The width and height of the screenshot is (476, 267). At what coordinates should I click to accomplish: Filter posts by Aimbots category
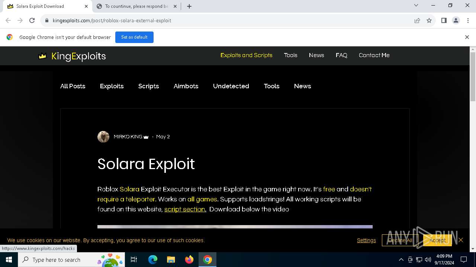186,86
